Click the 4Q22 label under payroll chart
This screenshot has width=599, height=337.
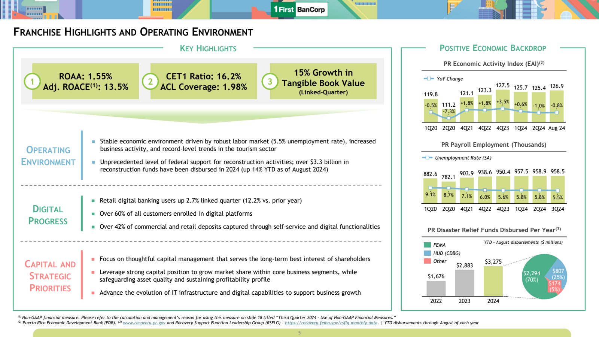coord(485,209)
